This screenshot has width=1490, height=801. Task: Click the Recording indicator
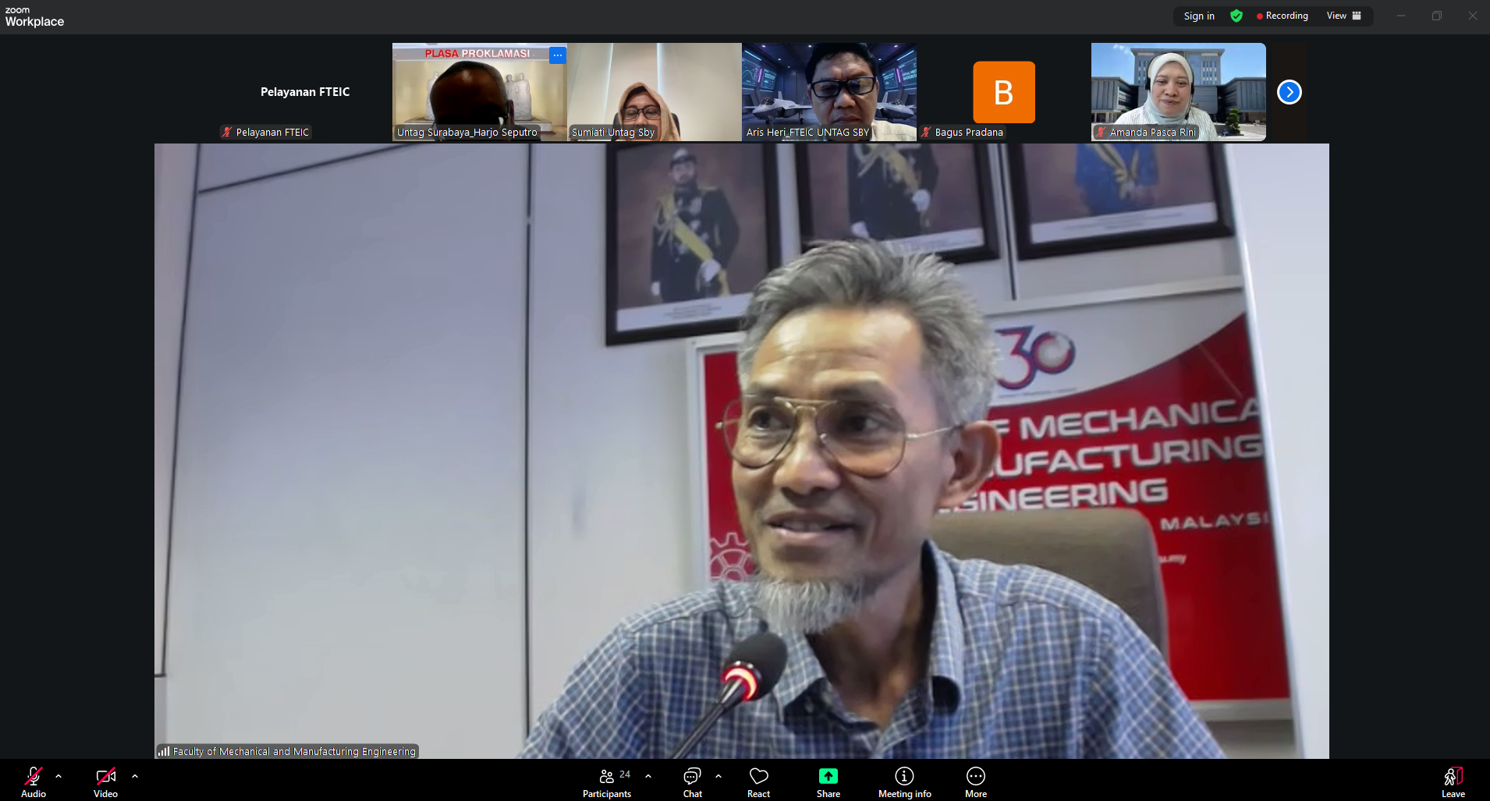(1282, 16)
